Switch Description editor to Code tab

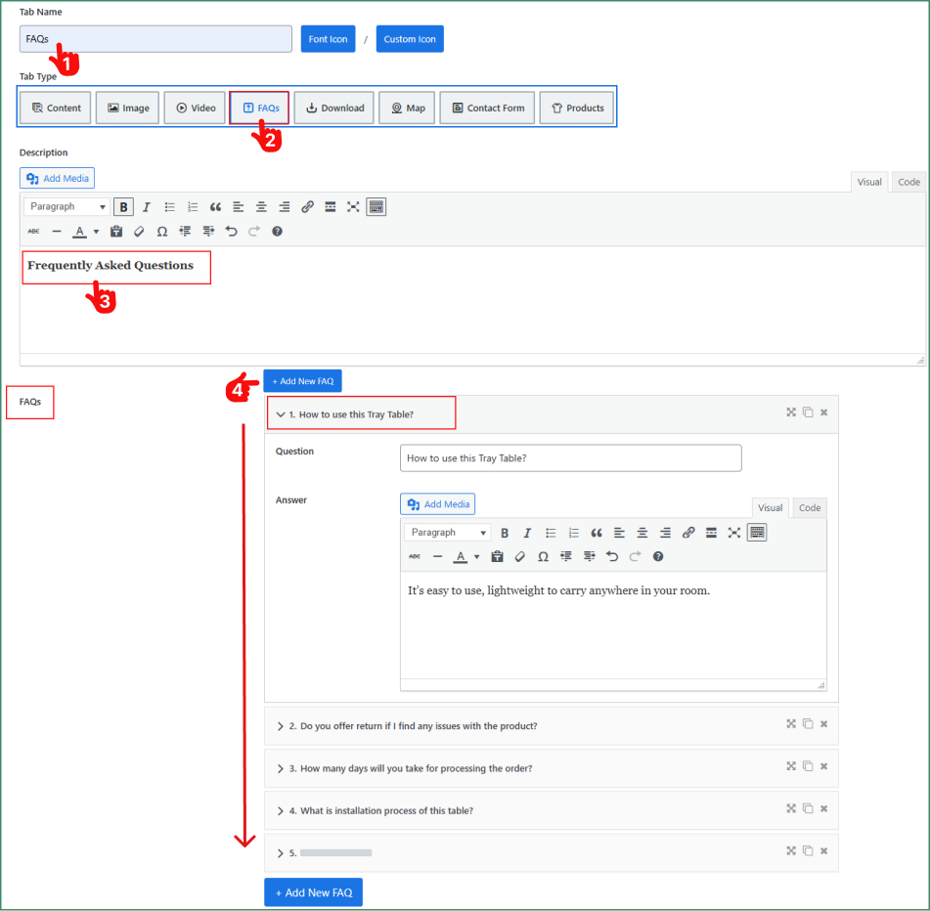pos(908,182)
